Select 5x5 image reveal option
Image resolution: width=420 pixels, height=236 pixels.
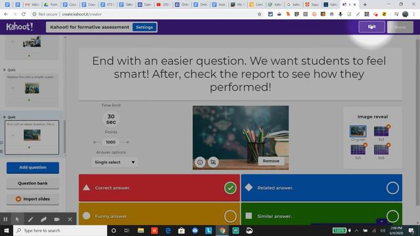(358, 150)
